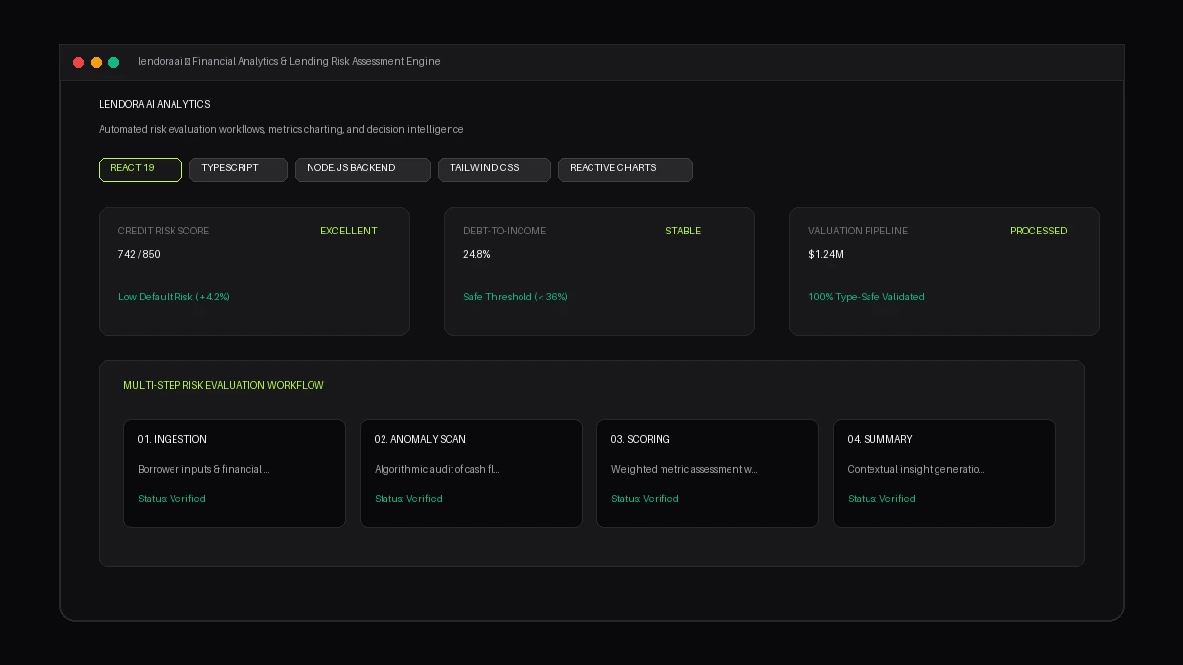Select the REACTIVE CHARTS tag
This screenshot has height=665, width=1183.
tap(625, 169)
